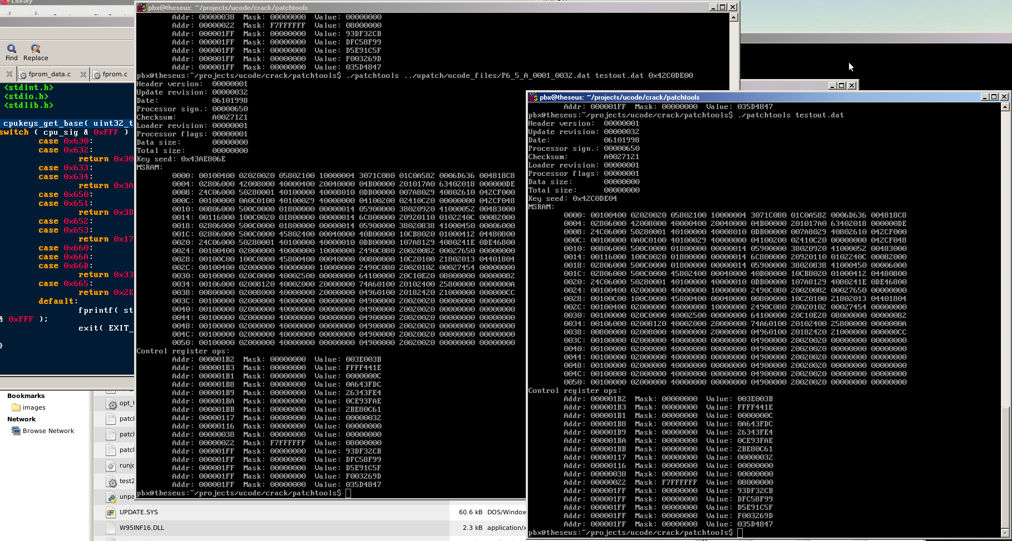This screenshot has height=541, width=1012.
Task: Click 'Control register ops:' in the back terminal
Action: [x=182, y=351]
